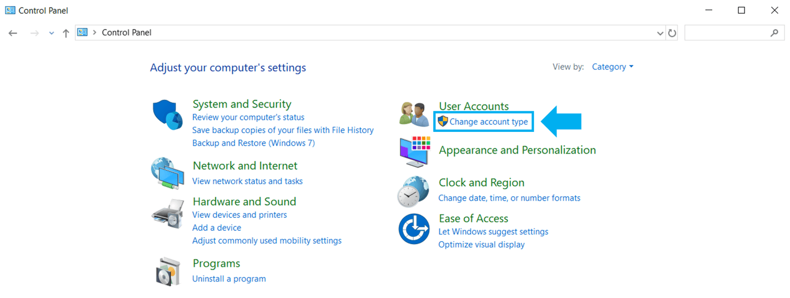The height and width of the screenshot is (298, 790).
Task: Open the View by Category dropdown
Action: [612, 67]
